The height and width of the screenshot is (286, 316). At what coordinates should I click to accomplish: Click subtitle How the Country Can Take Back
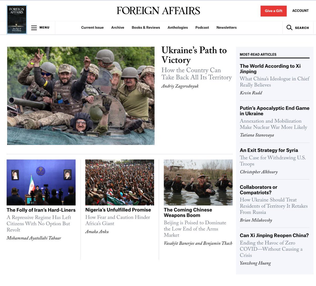(x=196, y=74)
